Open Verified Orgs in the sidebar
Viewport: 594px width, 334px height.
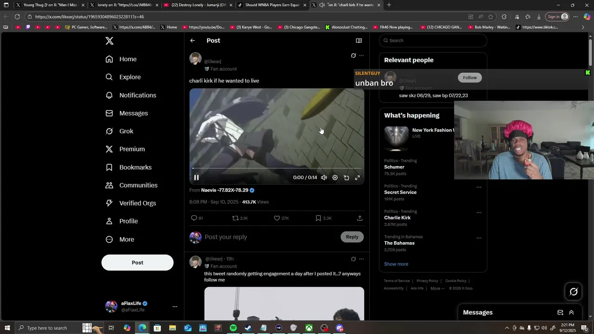tap(130, 203)
